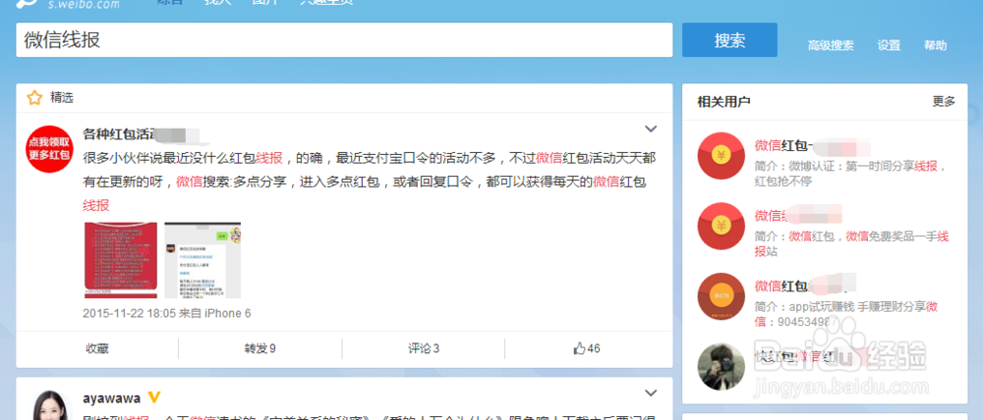Click the 精选 star icon
Screen dimensions: 983x420
tap(34, 98)
